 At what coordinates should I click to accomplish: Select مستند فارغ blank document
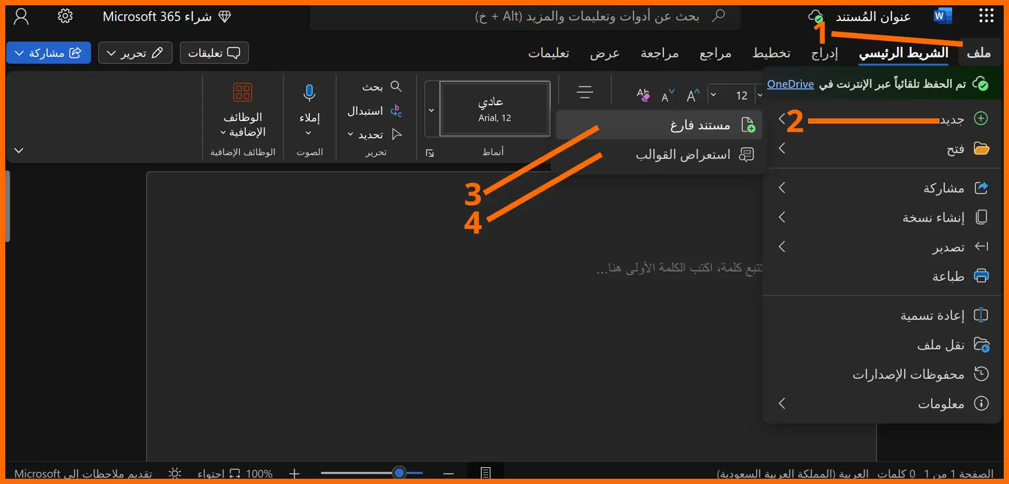click(659, 125)
